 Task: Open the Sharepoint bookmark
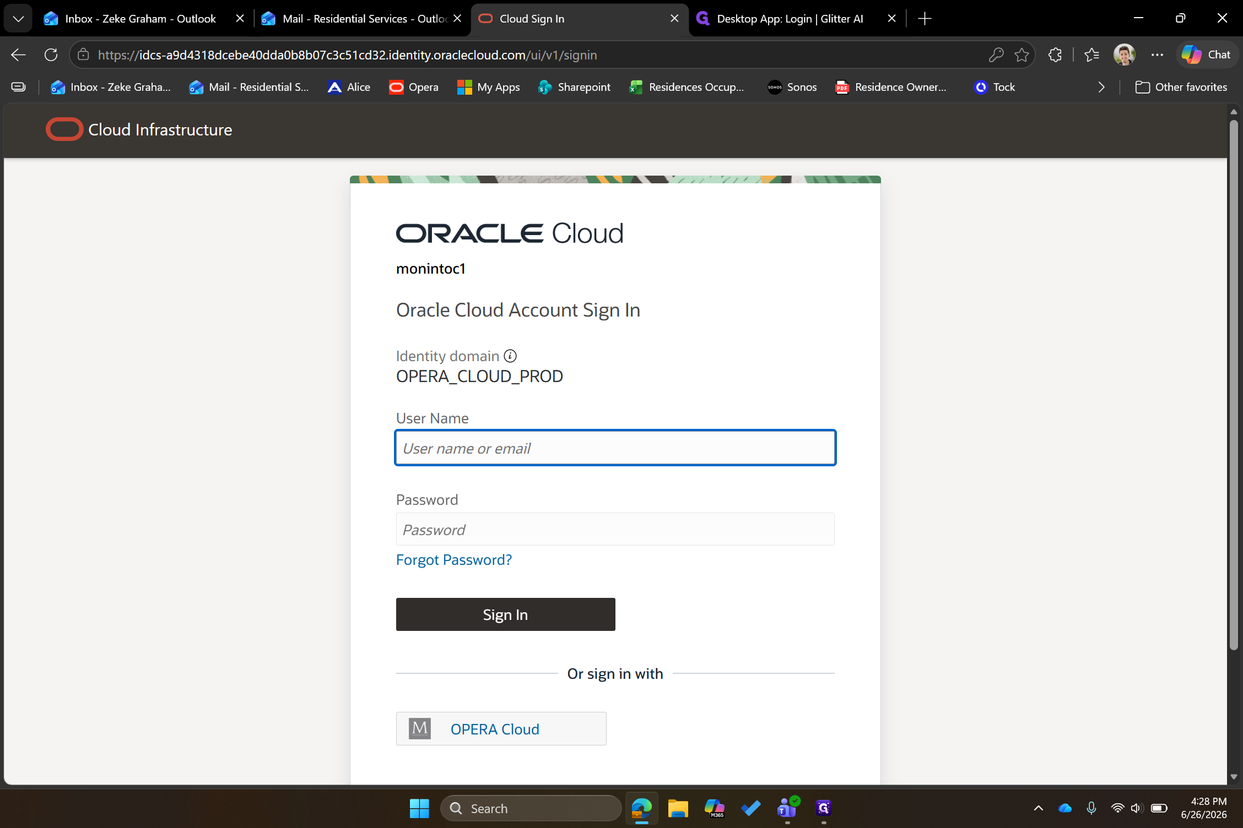point(574,87)
